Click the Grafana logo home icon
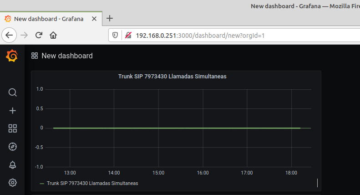Viewport: 360px width, 195px height. click(12, 56)
